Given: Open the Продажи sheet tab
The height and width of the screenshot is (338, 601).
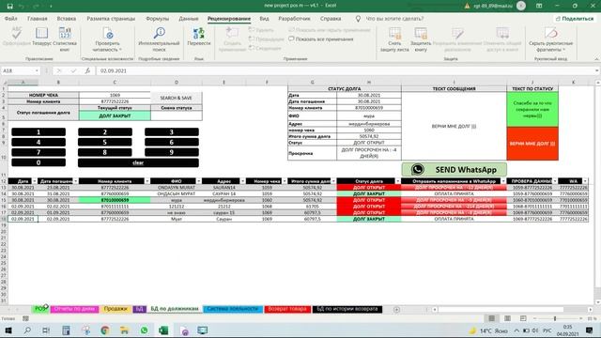Looking at the screenshot, I should [116, 309].
